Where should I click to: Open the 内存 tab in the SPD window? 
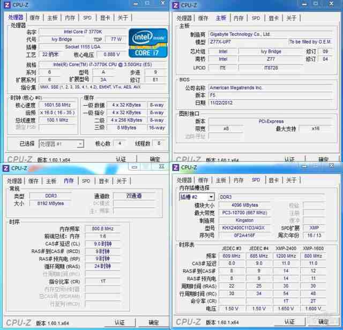pyautogui.click(x=238, y=180)
